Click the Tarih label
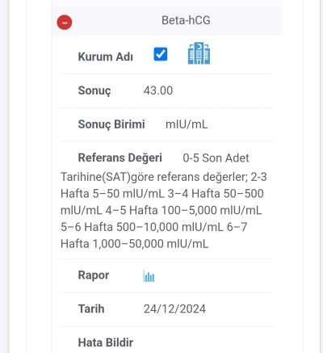Screen dimensions: 323x353 (91, 309)
